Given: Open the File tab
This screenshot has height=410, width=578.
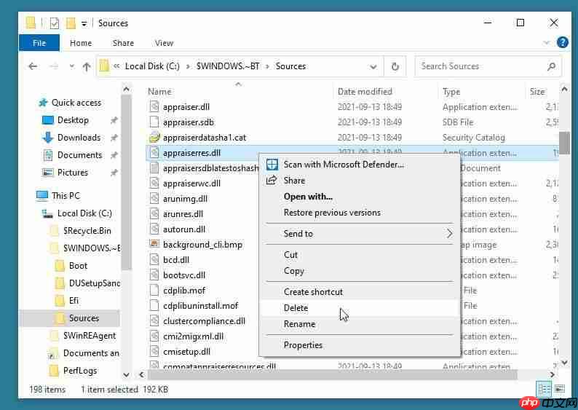Looking at the screenshot, I should pos(39,43).
